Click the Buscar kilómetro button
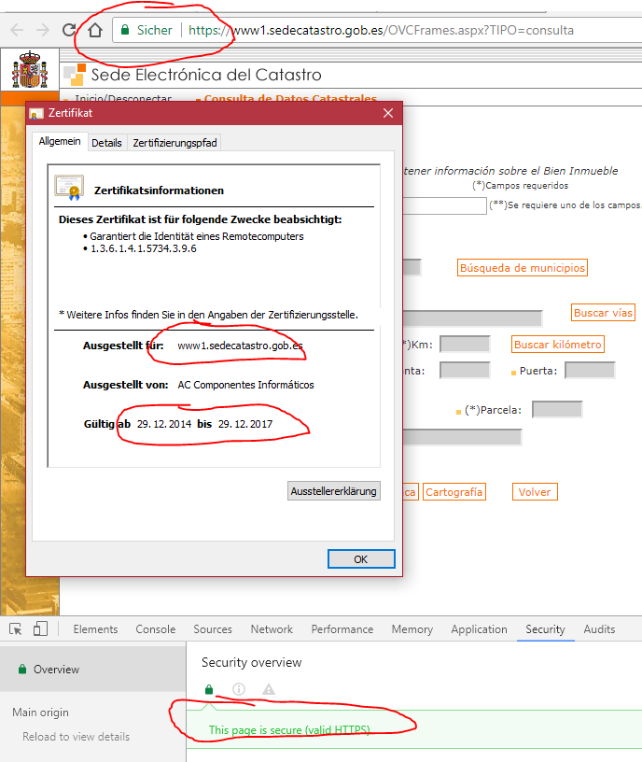642x762 pixels. click(x=557, y=344)
